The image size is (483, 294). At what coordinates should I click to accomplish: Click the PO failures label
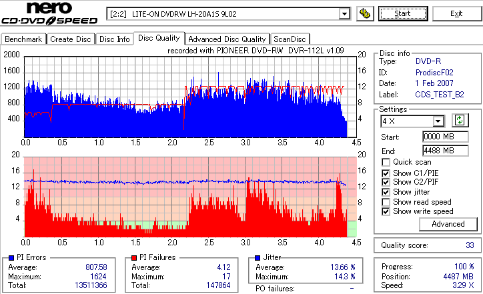[x=275, y=289]
